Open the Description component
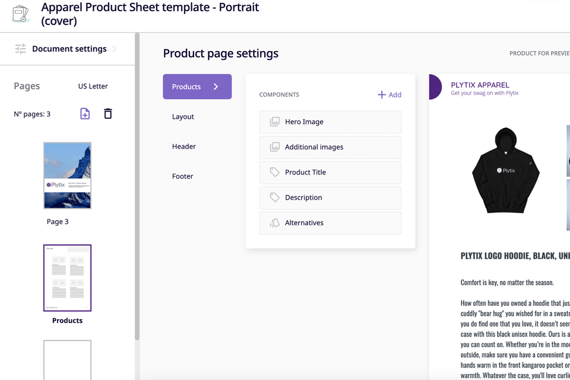 click(330, 198)
